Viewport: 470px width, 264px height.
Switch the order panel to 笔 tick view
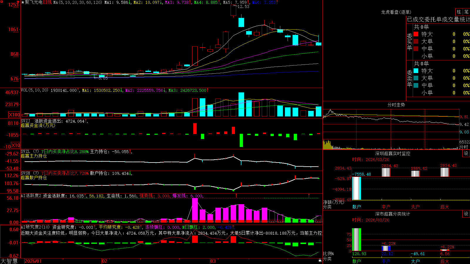(466, 12)
